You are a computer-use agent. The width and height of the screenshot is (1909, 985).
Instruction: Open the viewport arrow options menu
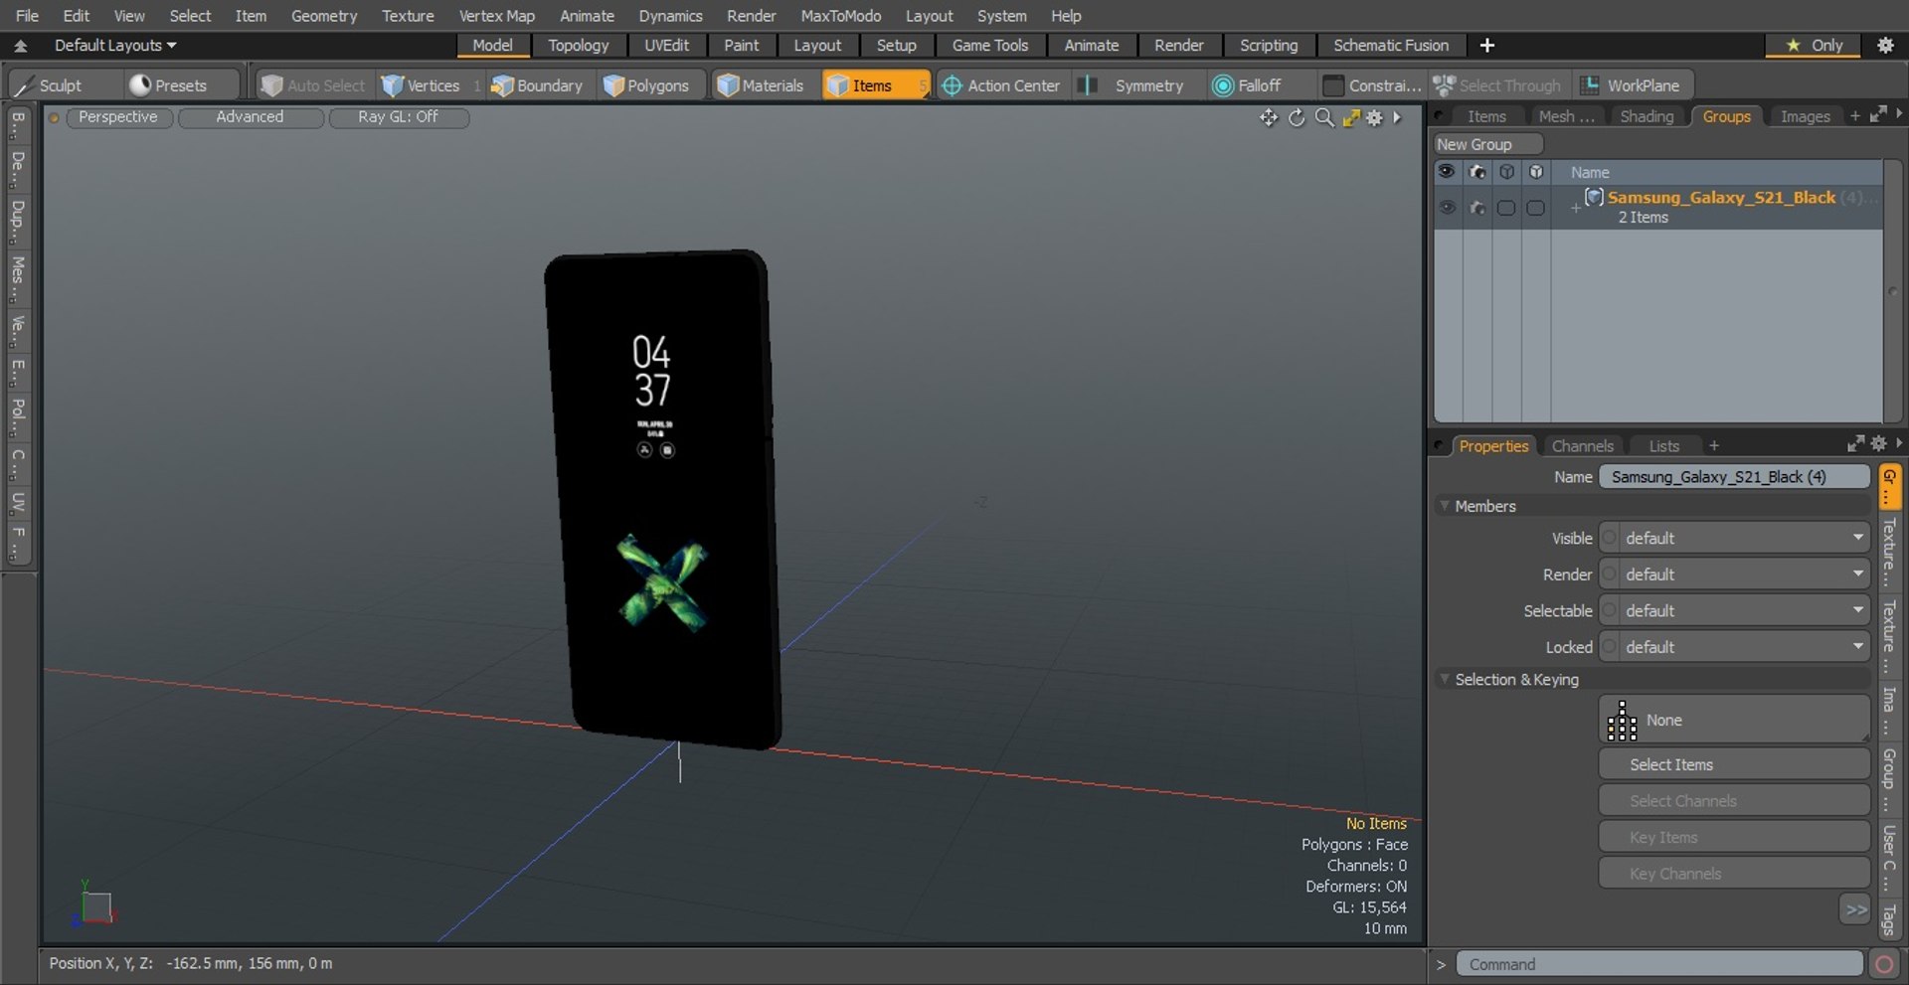(1397, 117)
